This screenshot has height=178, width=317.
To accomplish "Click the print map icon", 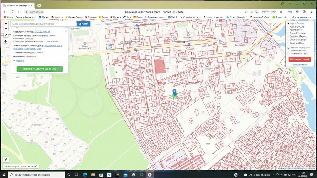I will tap(6, 41).
